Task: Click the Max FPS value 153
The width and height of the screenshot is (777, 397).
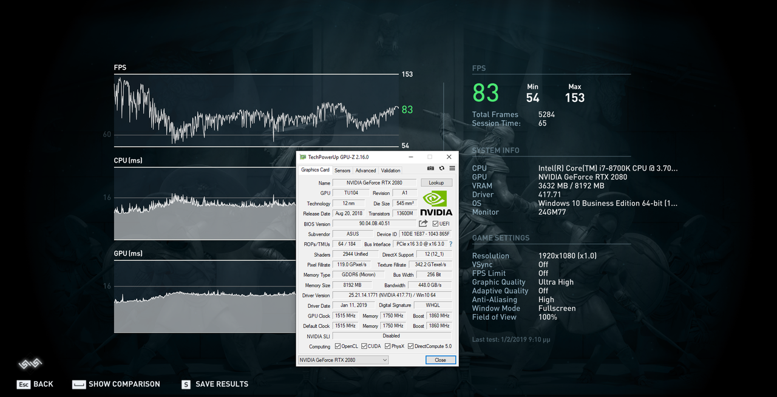Action: point(575,98)
